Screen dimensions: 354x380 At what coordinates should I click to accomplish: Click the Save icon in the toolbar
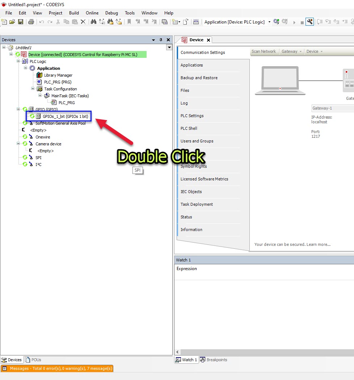[21, 22]
